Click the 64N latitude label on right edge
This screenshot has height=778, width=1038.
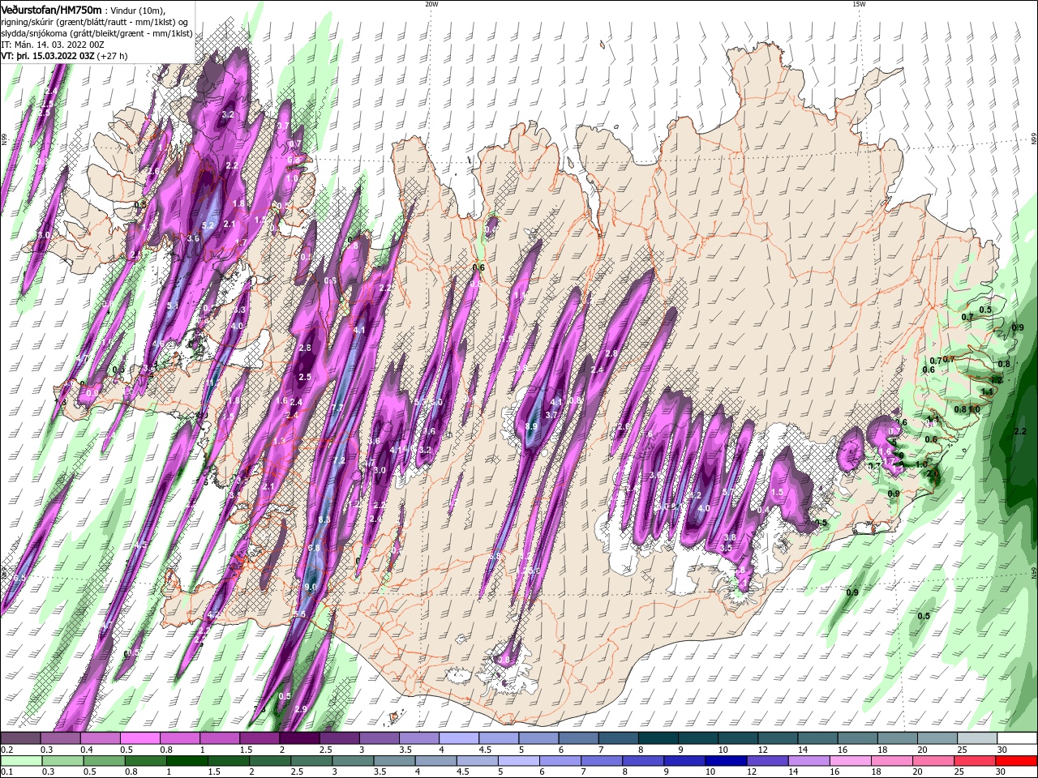click(x=1034, y=574)
